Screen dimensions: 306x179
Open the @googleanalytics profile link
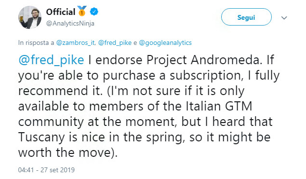165,42
